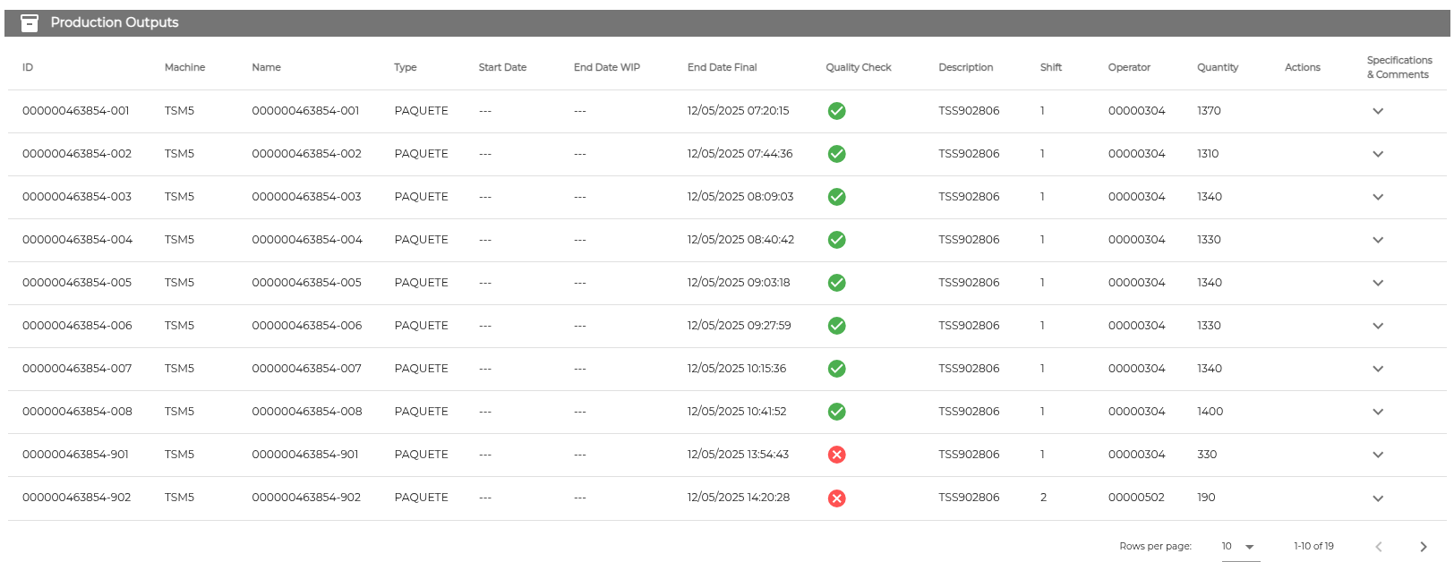Viewport: 1454px width, 562px height.
Task: Expand specifications for row 000000463854-901
Action: click(x=1378, y=455)
